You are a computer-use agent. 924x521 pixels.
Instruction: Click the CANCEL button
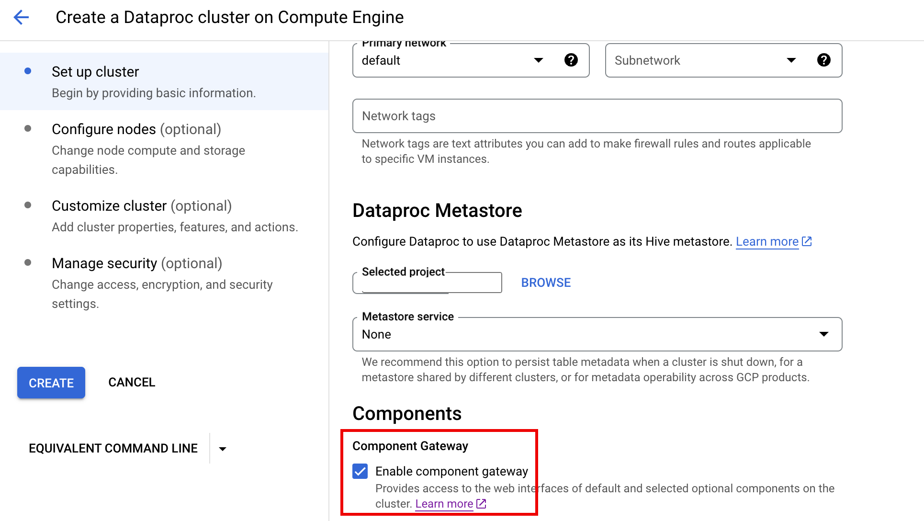coord(132,382)
